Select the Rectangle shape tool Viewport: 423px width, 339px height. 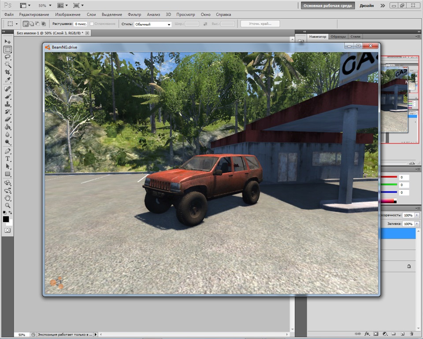point(7,174)
